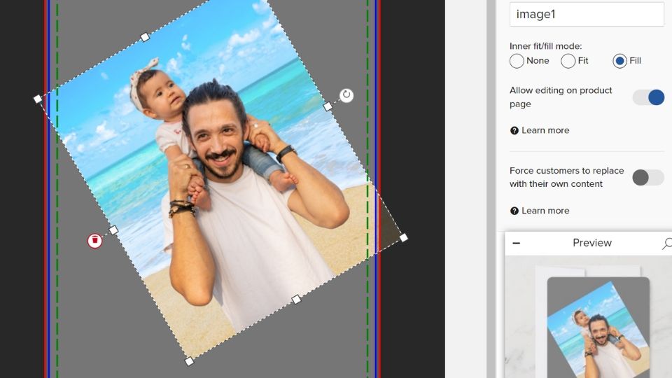Open Learn more below Allow editing option
The image size is (672, 378).
click(x=545, y=131)
